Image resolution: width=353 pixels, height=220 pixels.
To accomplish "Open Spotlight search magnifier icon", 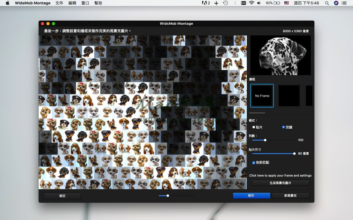I will click(x=327, y=3).
